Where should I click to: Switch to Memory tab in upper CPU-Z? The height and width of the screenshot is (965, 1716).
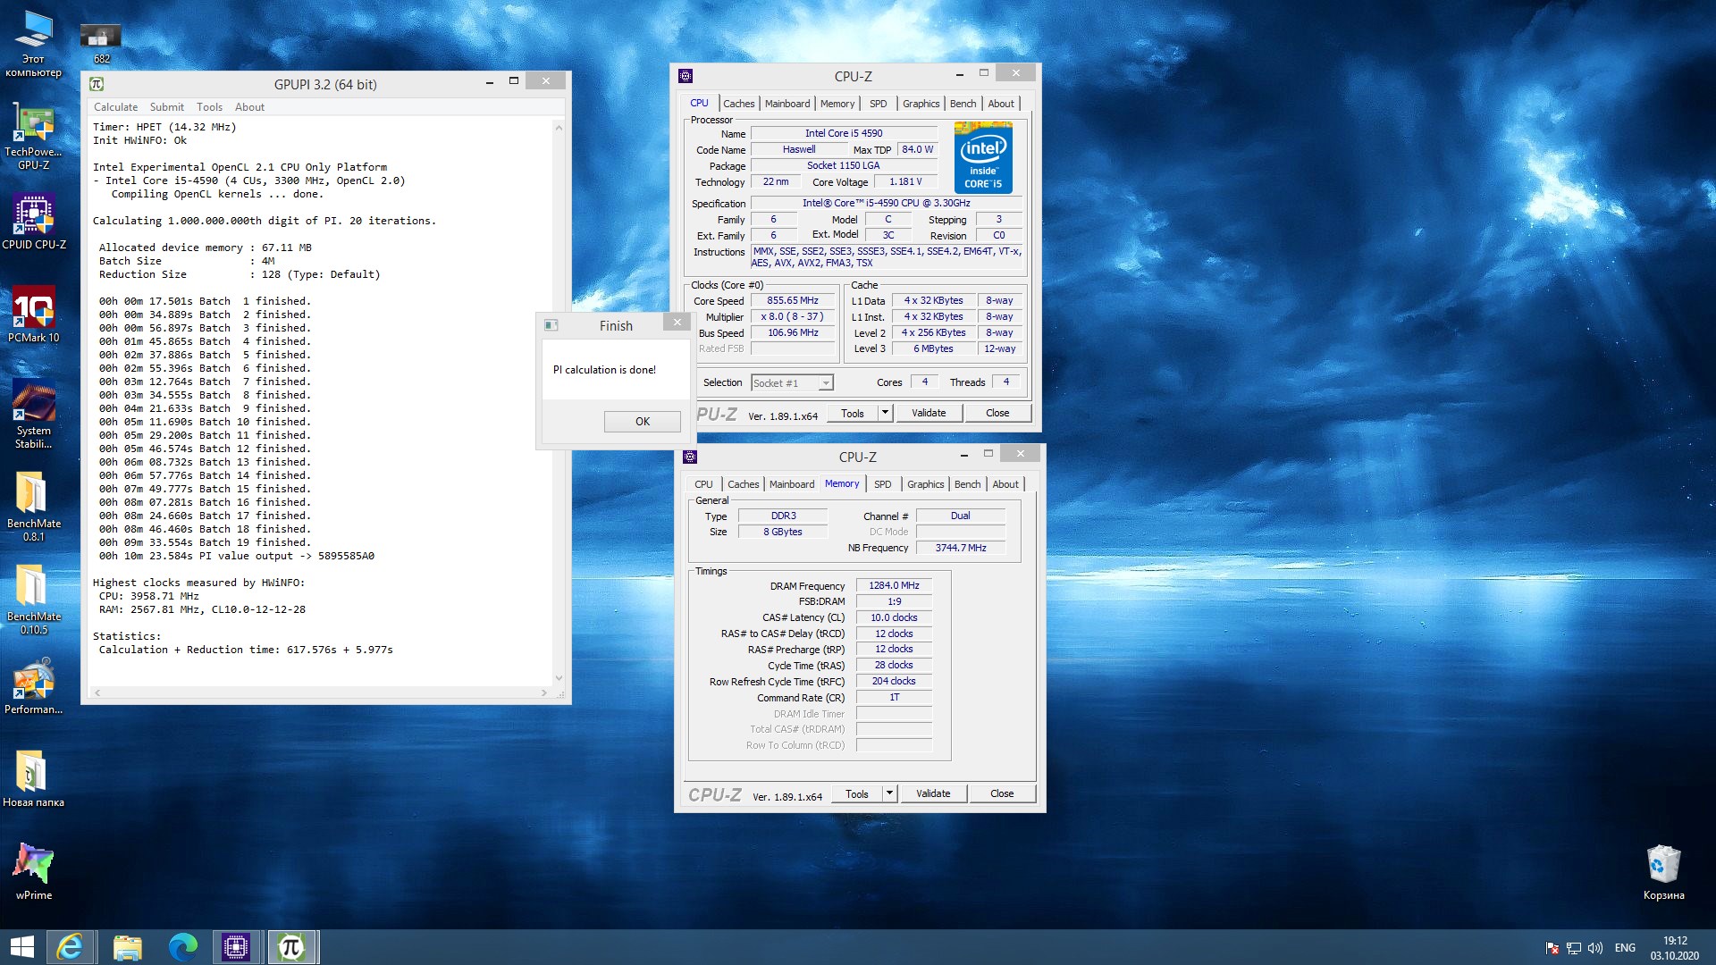pos(837,104)
